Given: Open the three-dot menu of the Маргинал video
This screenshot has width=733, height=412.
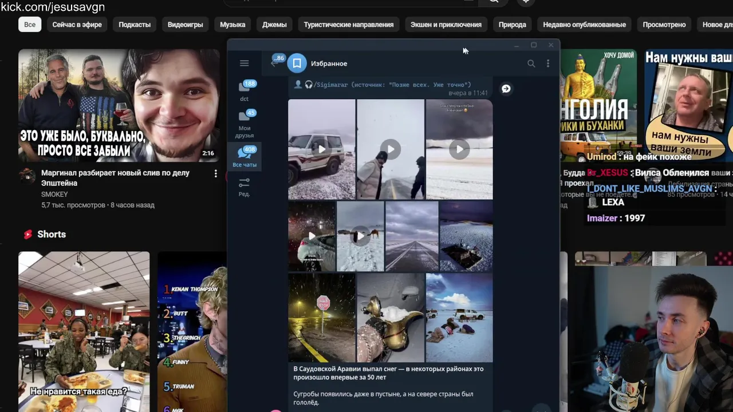Looking at the screenshot, I should 215,173.
